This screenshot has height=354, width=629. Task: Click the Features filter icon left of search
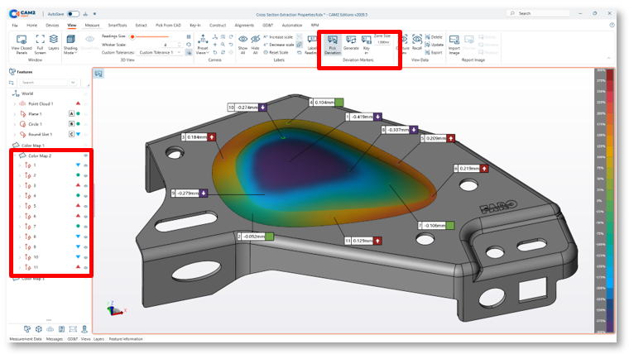pos(12,82)
